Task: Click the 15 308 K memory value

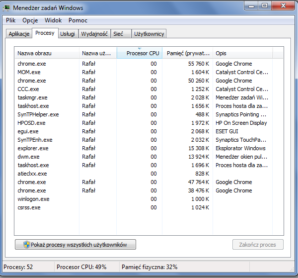Action: [199, 148]
